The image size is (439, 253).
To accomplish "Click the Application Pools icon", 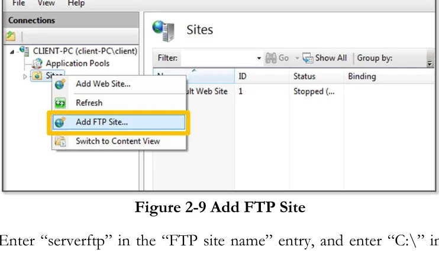I will pyautogui.click(x=37, y=63).
